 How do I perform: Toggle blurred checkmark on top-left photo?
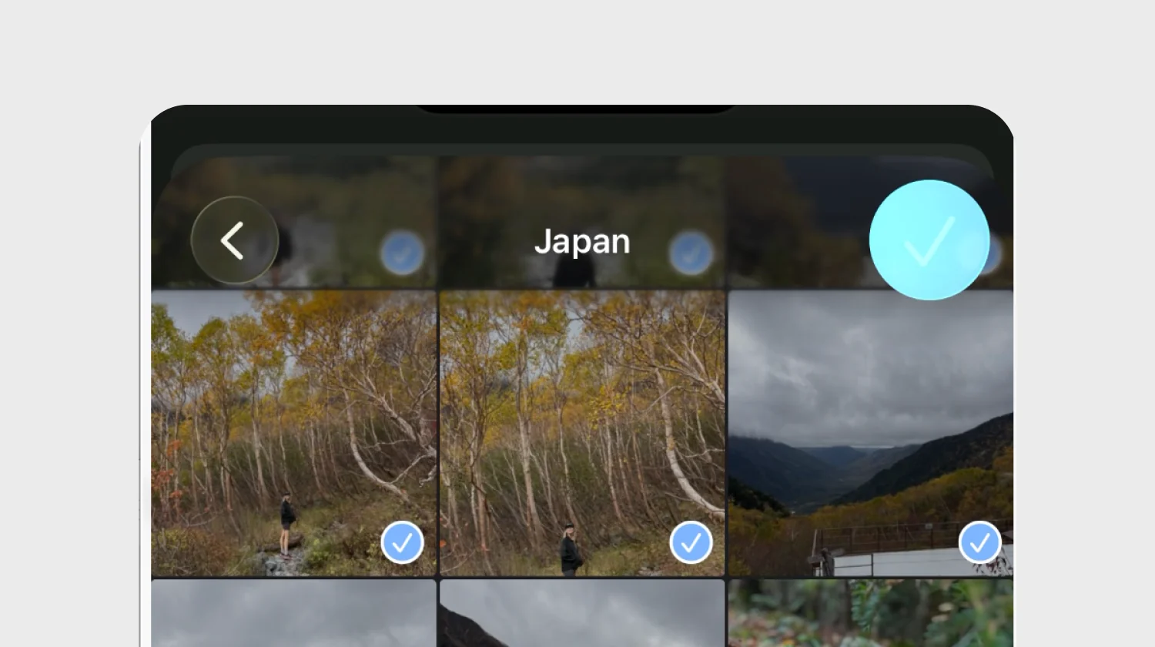pos(402,253)
